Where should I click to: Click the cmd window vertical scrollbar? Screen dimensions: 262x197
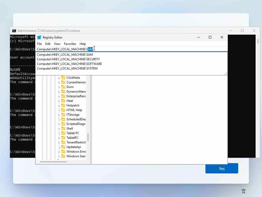click(258, 41)
